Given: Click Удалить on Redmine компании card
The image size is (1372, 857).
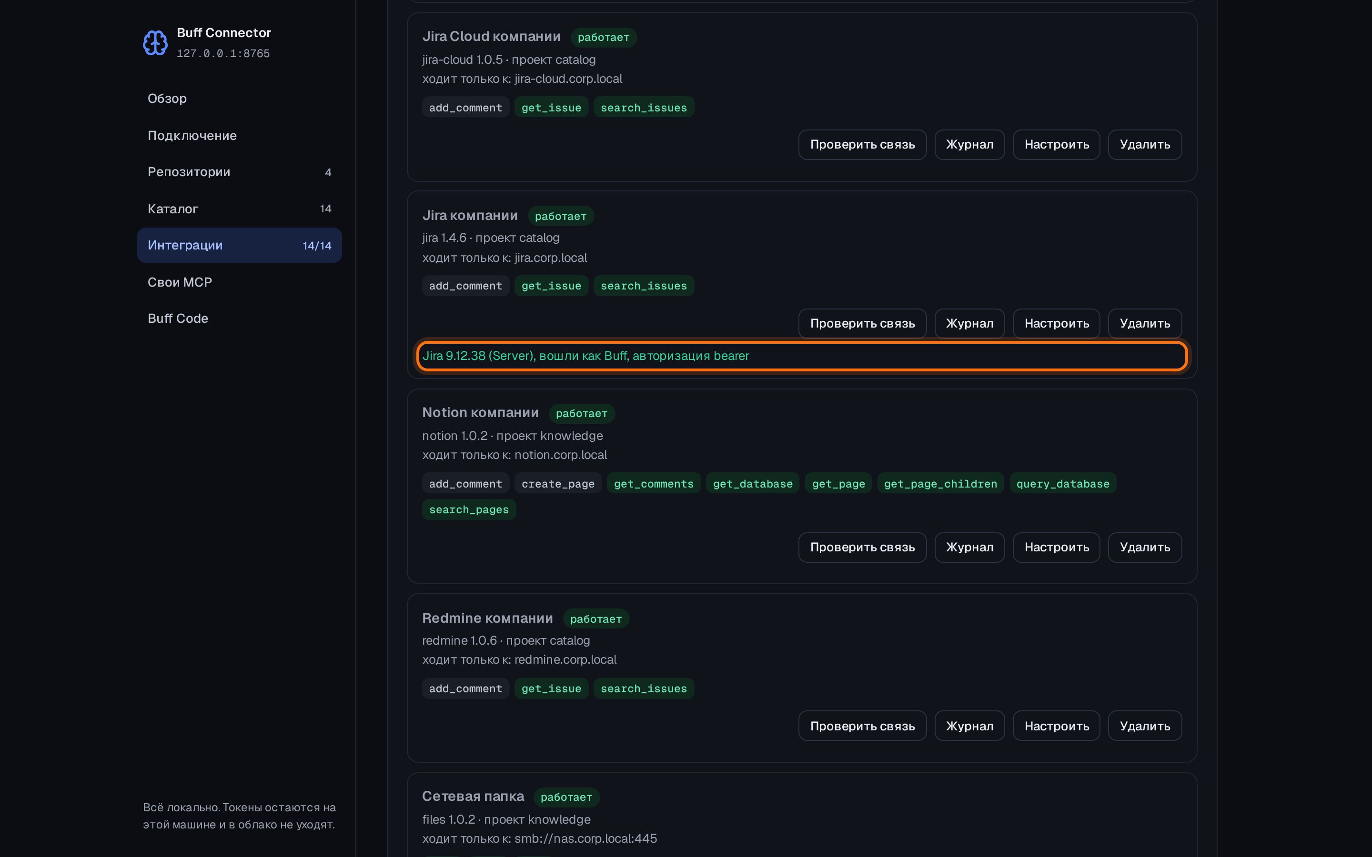Looking at the screenshot, I should point(1145,726).
